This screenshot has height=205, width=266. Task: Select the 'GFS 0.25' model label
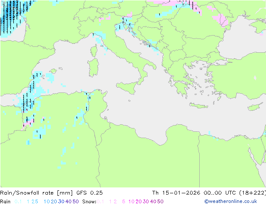click(x=89, y=193)
